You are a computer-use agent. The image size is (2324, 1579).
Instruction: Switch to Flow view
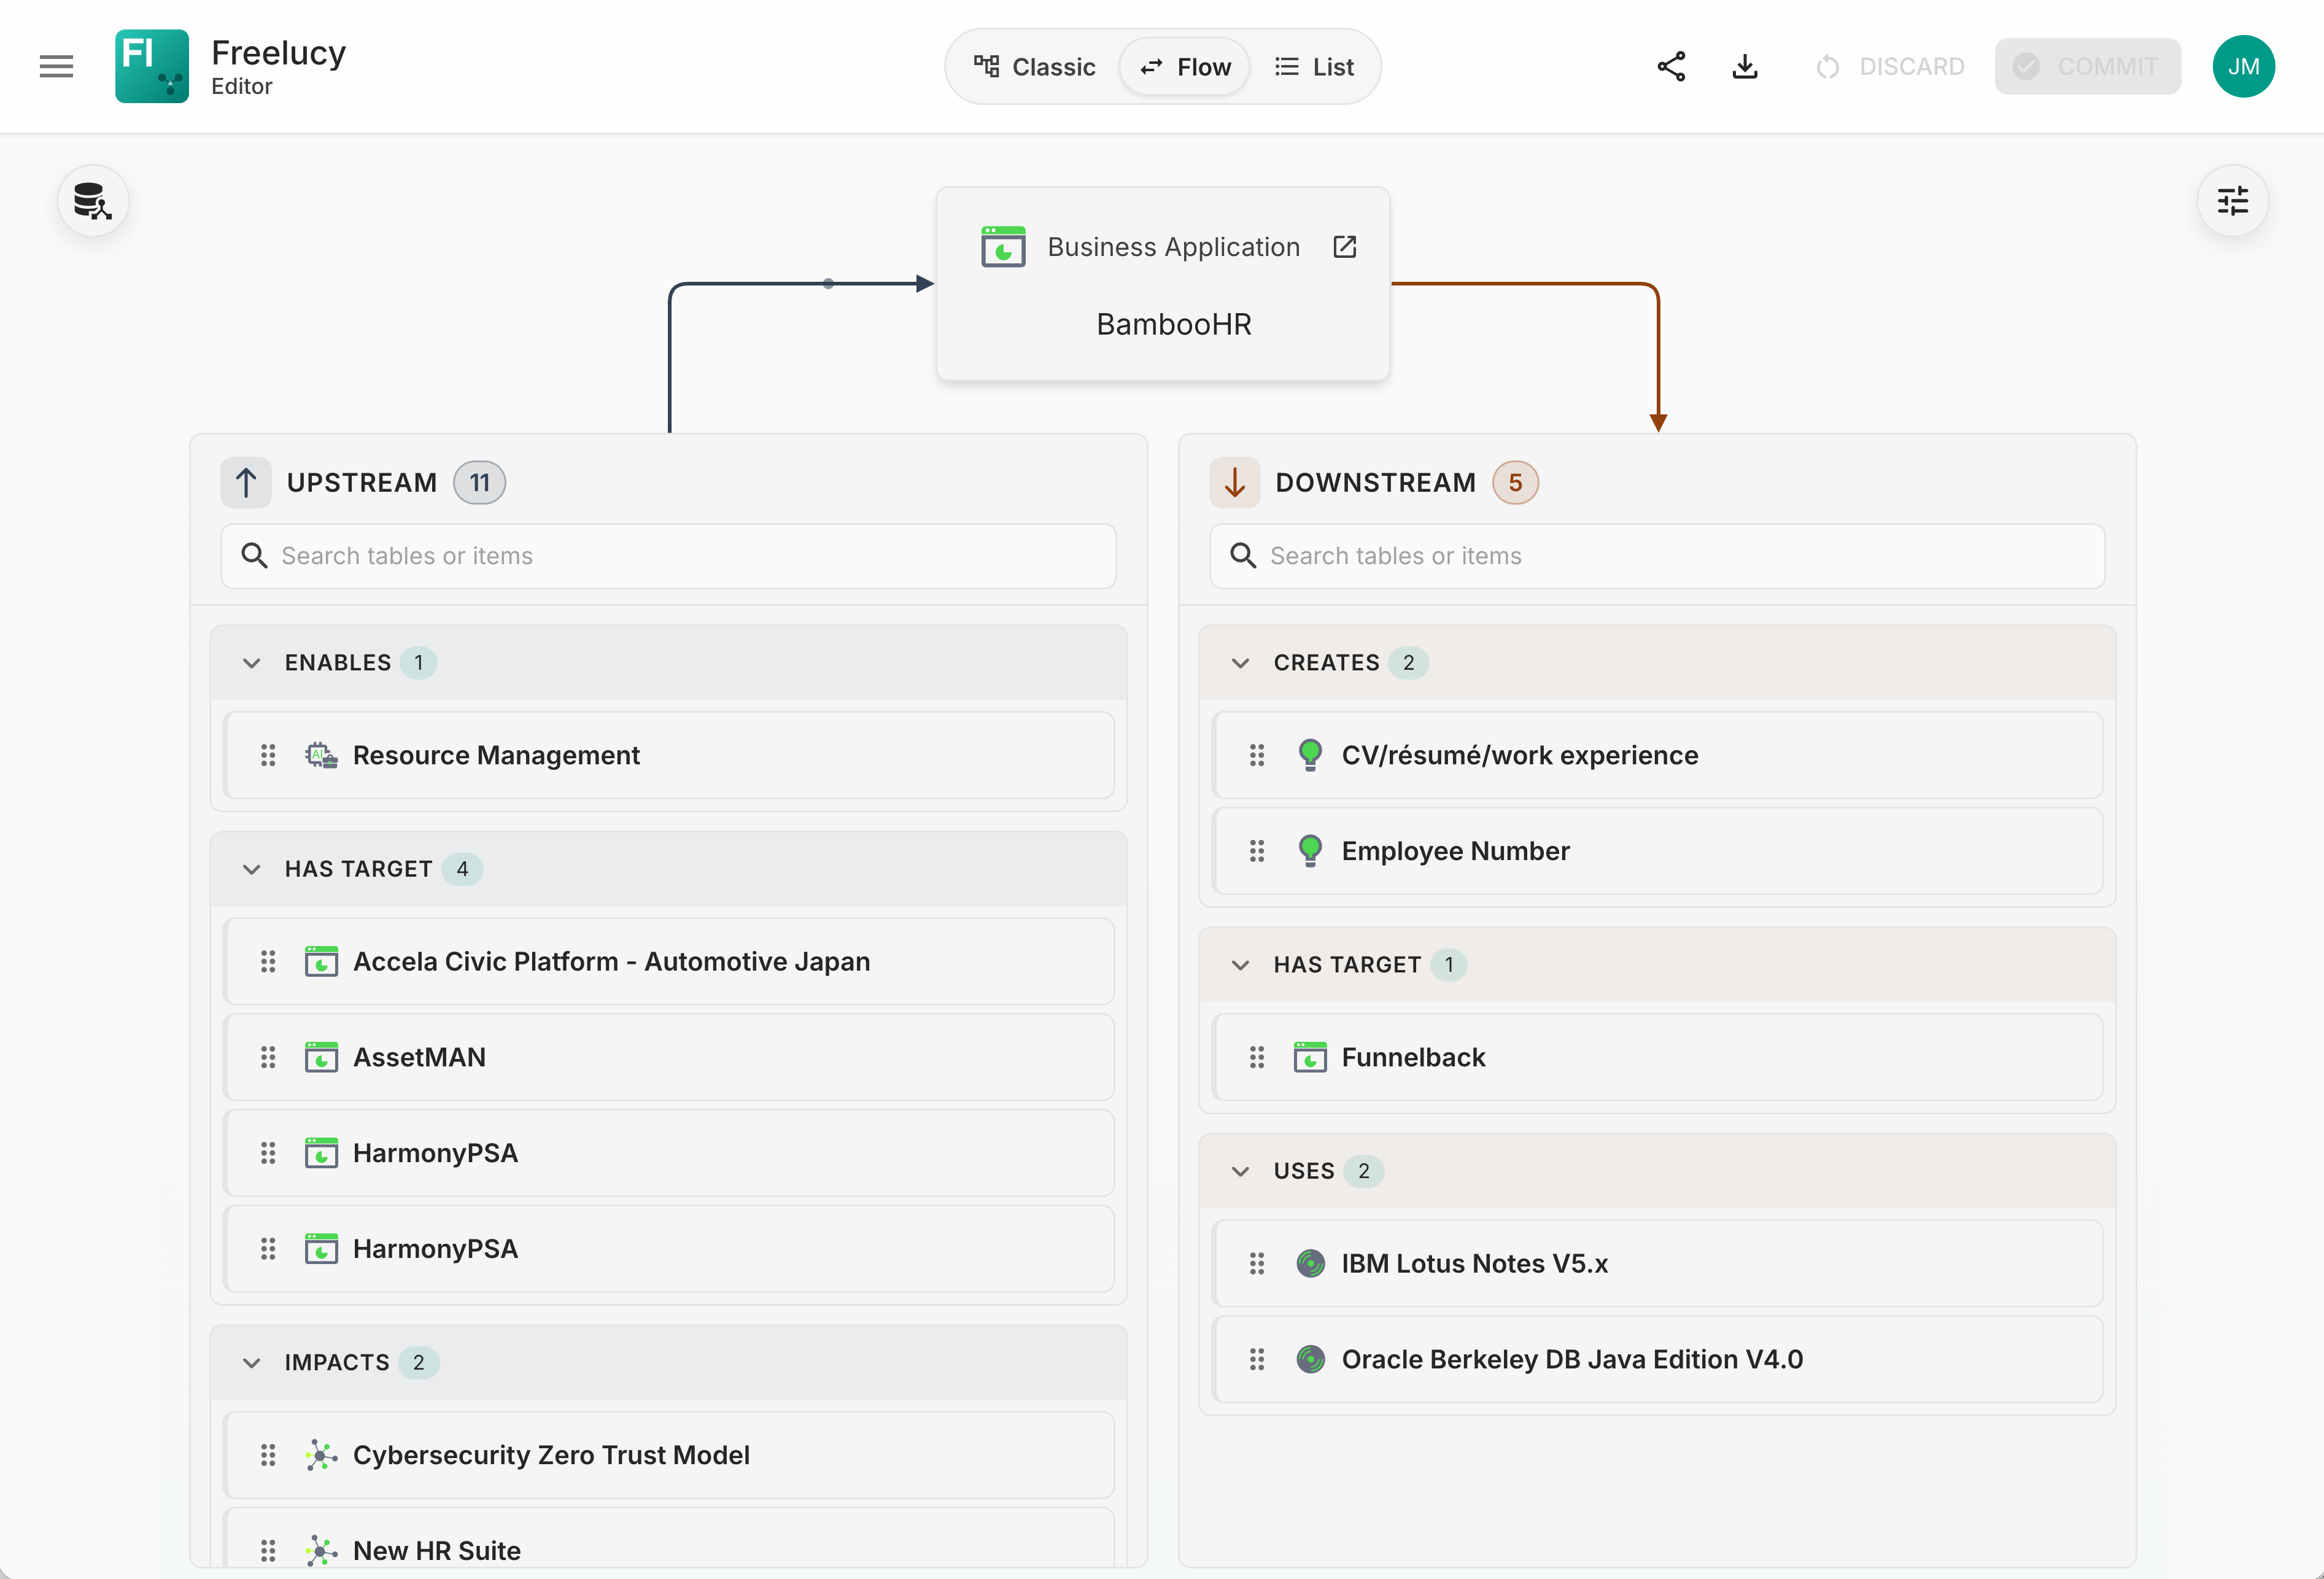click(1185, 67)
